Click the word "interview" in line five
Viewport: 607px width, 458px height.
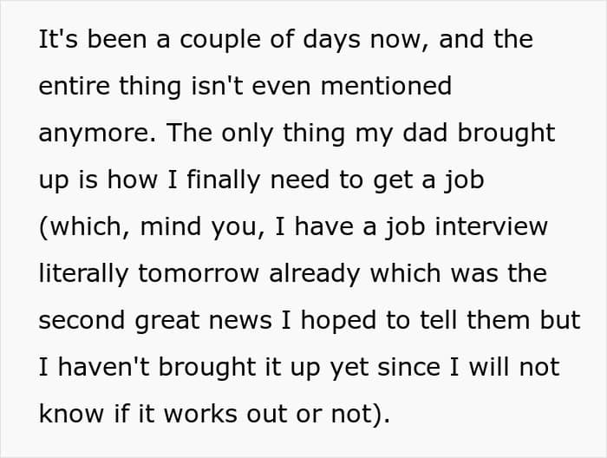[x=492, y=226]
